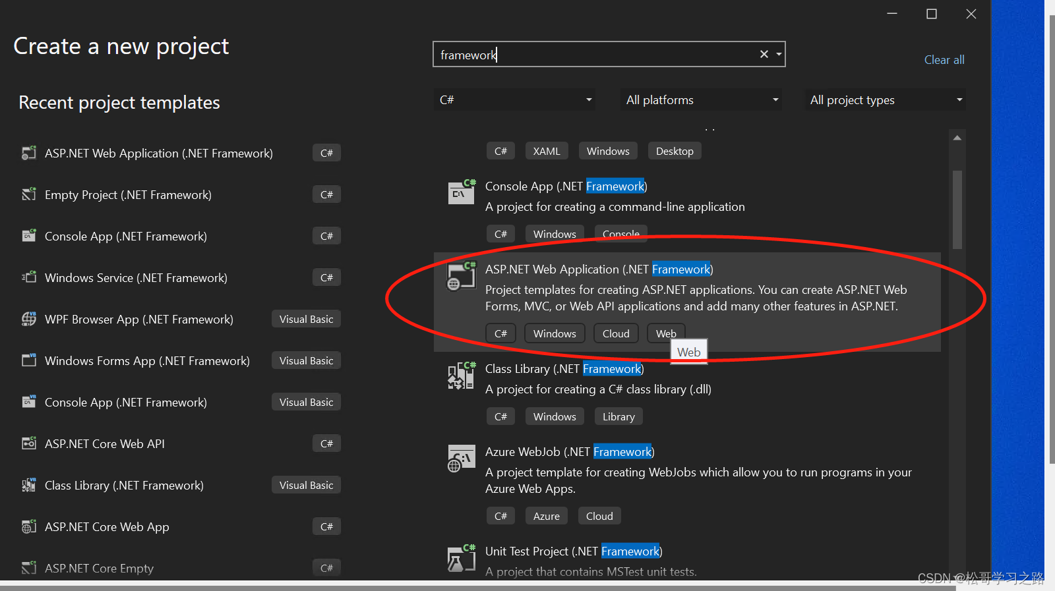This screenshot has height=591, width=1055.
Task: Click ASP.NET Core Web App icon
Action: [x=29, y=526]
